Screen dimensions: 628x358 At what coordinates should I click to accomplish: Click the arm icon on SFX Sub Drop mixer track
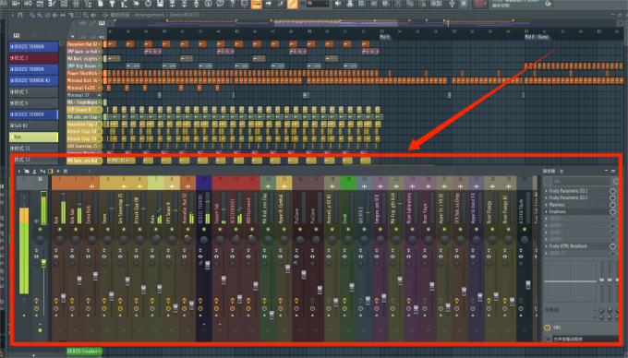pos(456,301)
